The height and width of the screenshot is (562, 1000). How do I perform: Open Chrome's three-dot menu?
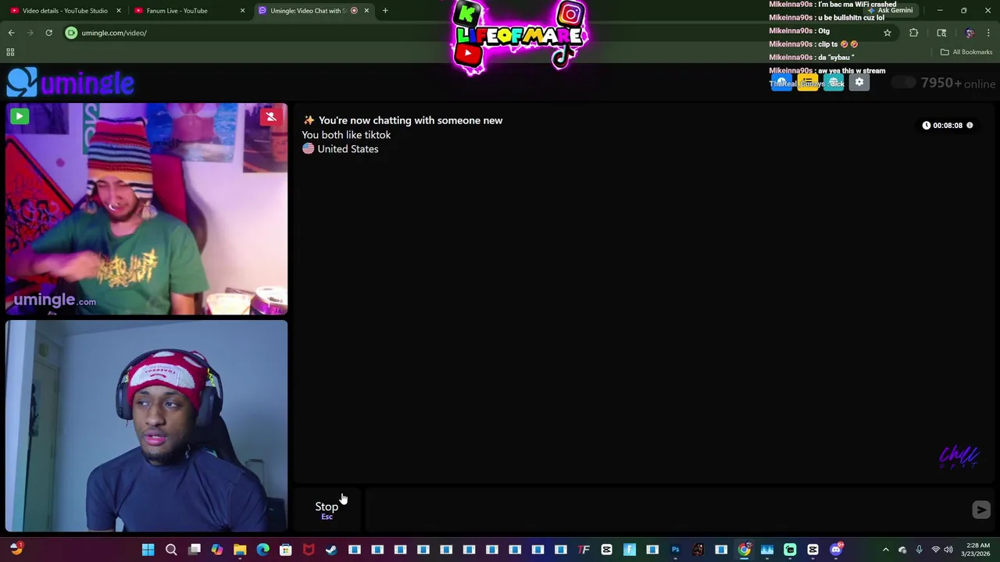click(989, 33)
